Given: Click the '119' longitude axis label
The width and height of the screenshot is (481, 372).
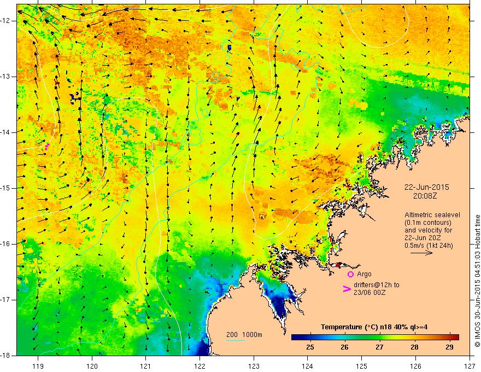Looking at the screenshot, I should coord(38,366).
